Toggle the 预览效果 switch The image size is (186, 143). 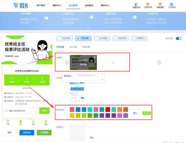click(178, 38)
